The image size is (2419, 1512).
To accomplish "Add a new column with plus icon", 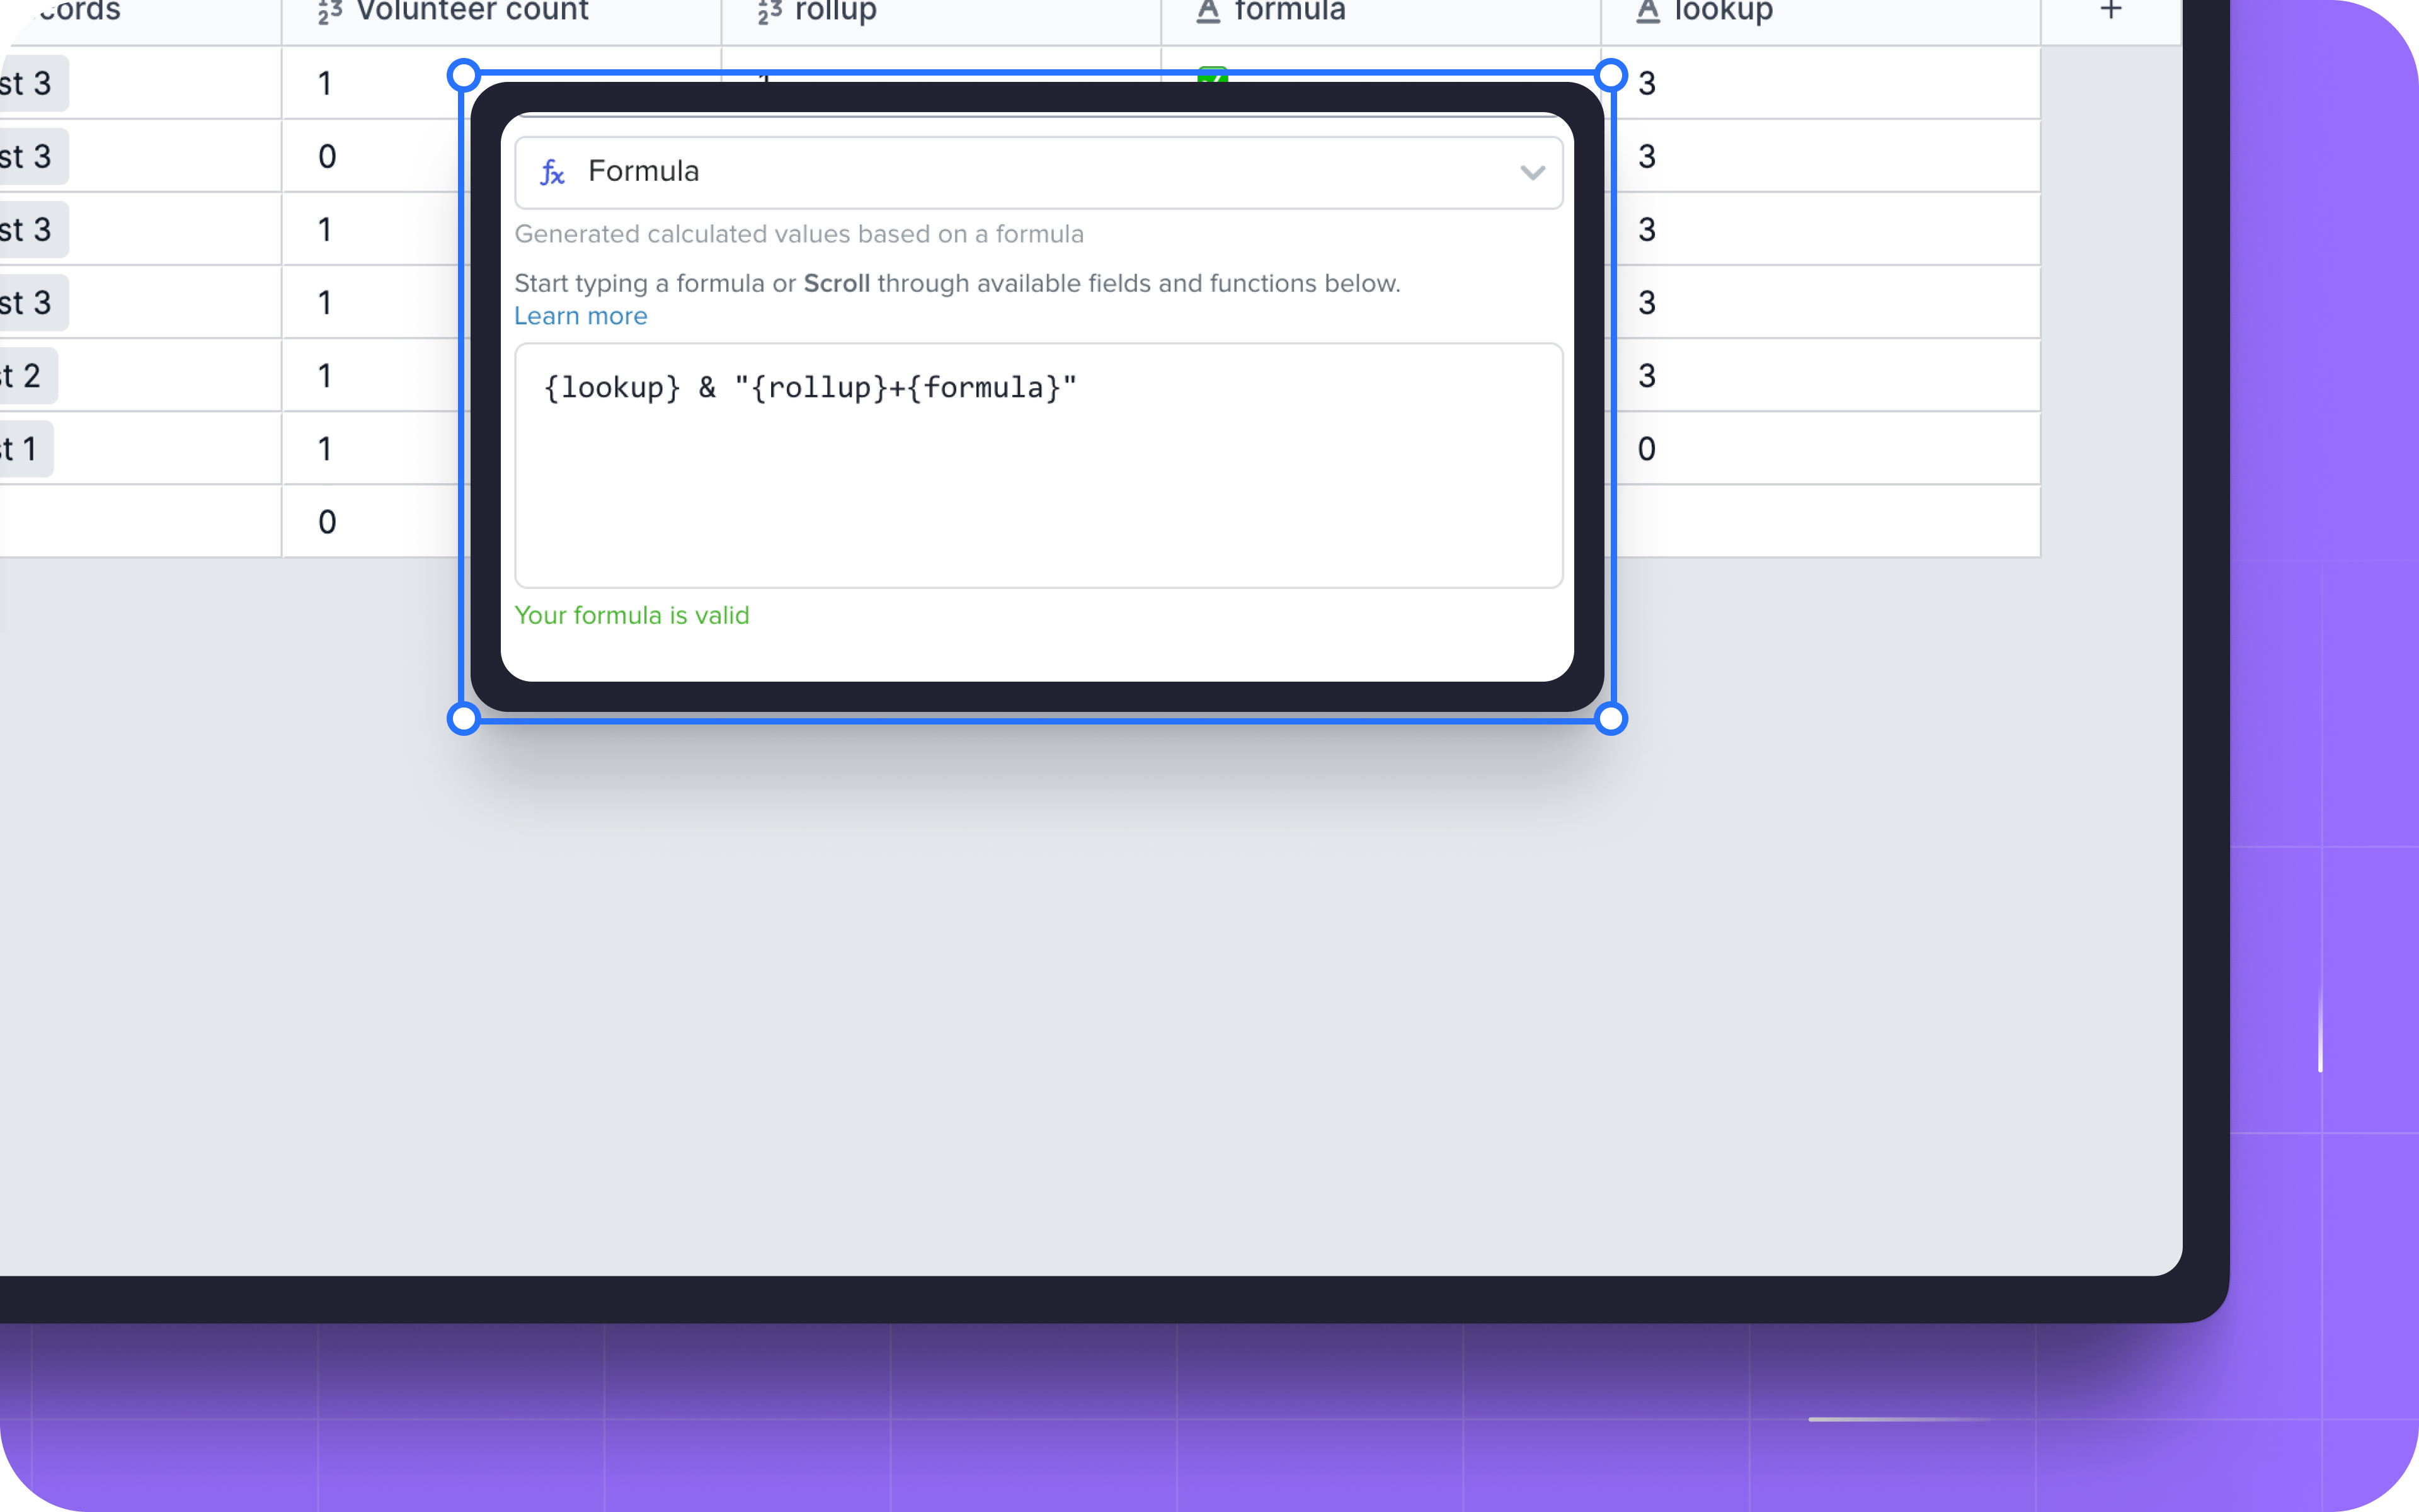I will tap(2110, 10).
